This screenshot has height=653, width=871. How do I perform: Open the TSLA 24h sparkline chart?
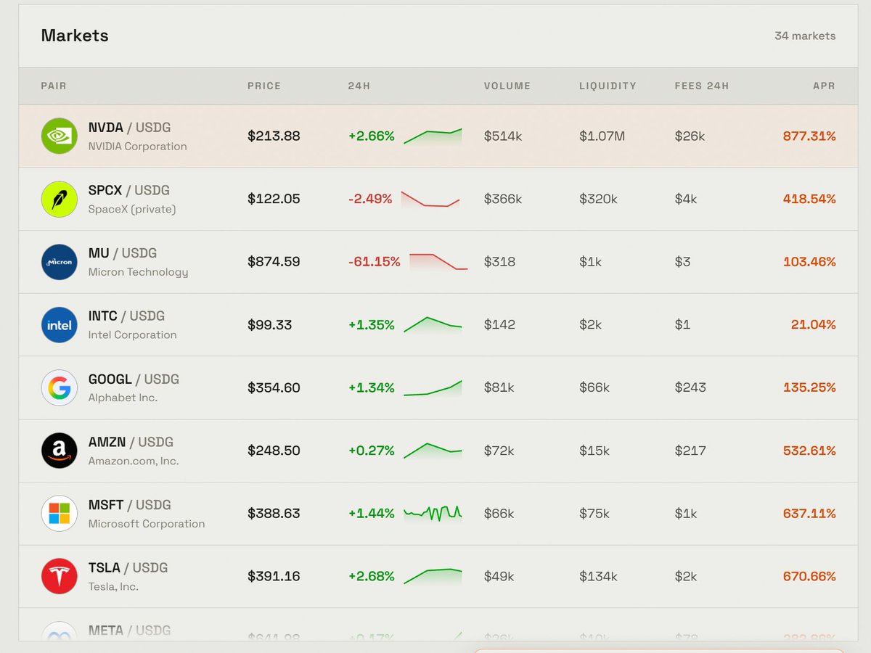[433, 576]
